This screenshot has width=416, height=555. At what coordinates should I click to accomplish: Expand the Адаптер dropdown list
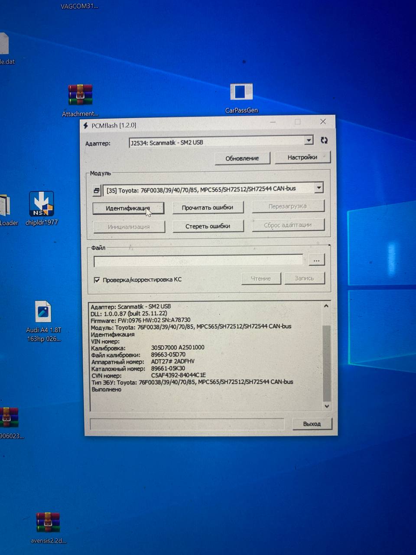click(309, 140)
